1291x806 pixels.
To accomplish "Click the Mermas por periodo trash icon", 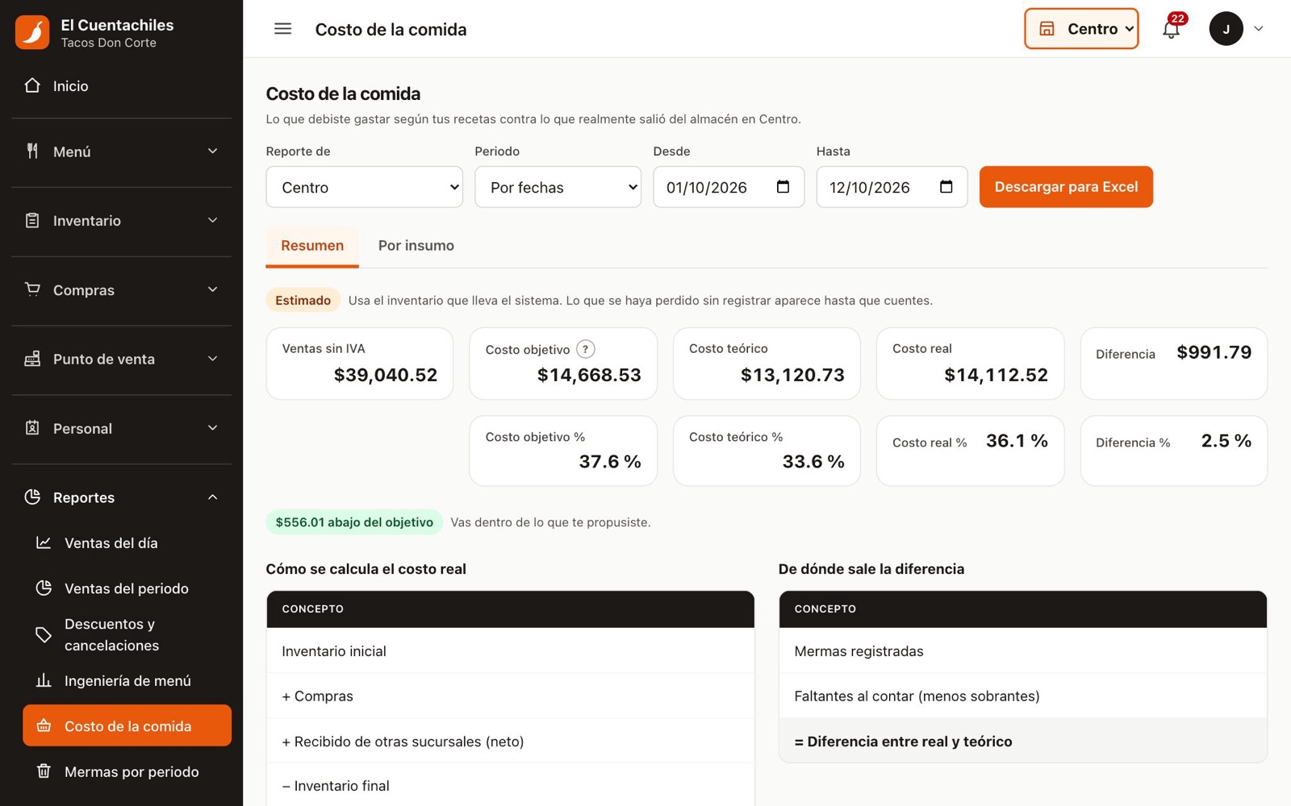I will [x=44, y=771].
